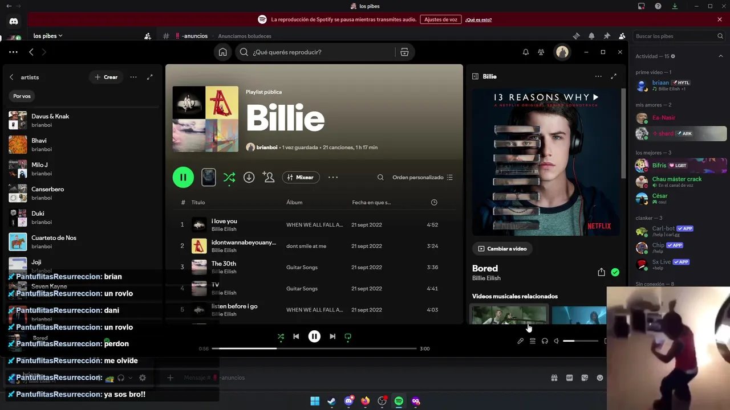Adjust Spotify volume slider
Screen dimensions: 730x410
coord(581,341)
